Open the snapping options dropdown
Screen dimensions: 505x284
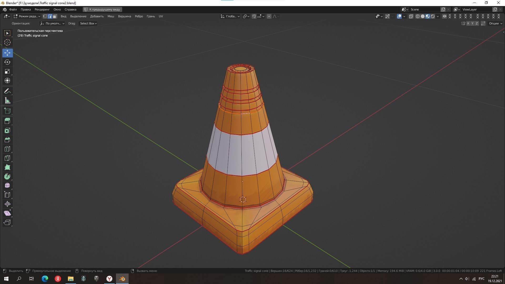(x=261, y=16)
